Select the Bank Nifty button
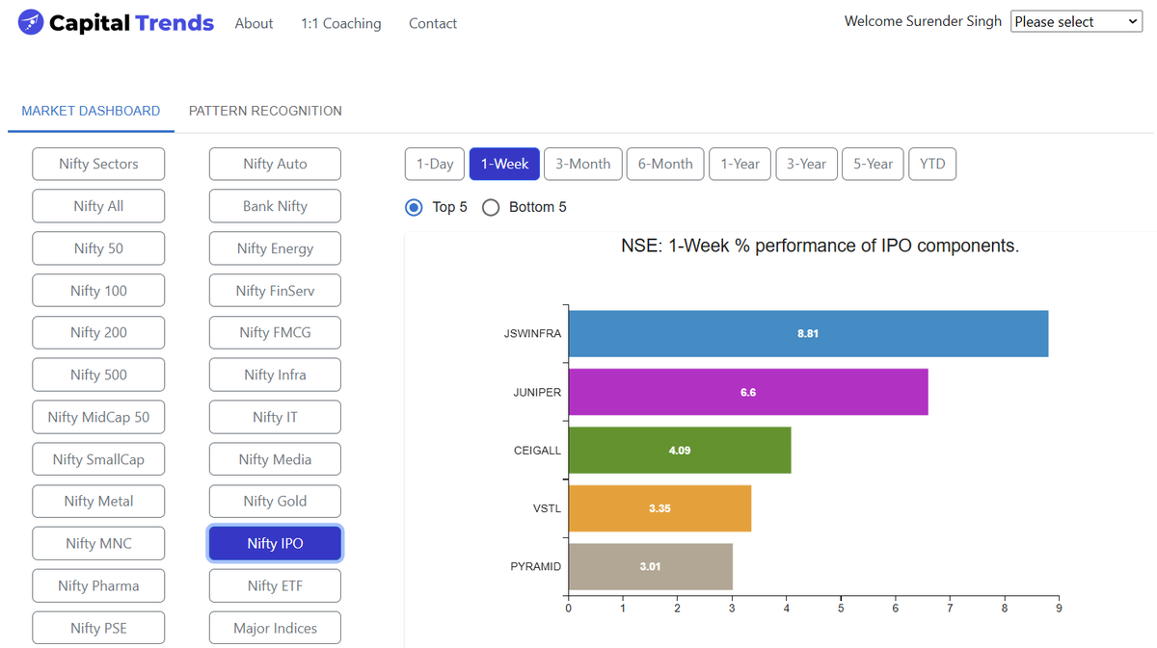Viewport: 1157px width, 648px height. 275,206
